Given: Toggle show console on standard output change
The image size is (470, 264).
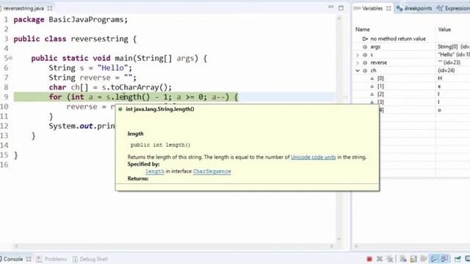Looking at the screenshot, I should click(434, 259).
